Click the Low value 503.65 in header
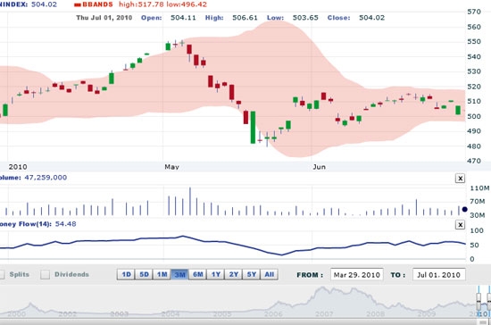Viewport: 491px width, 325px height. (305, 18)
